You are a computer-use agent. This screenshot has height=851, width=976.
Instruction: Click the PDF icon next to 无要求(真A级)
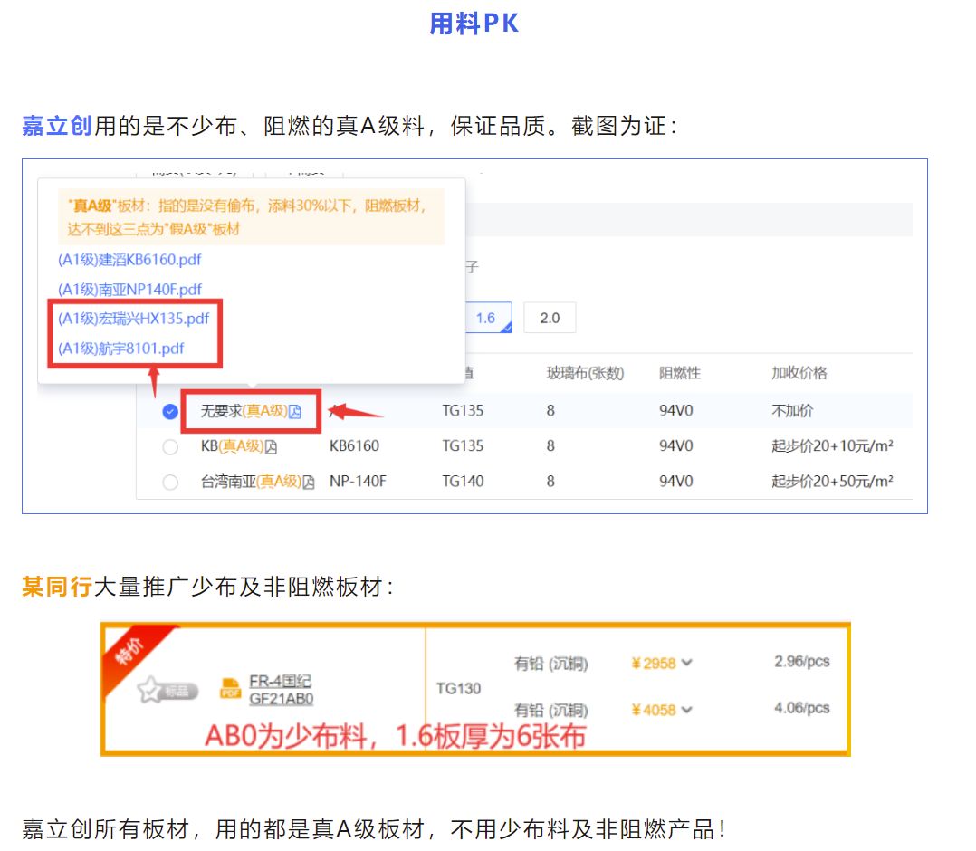click(295, 412)
